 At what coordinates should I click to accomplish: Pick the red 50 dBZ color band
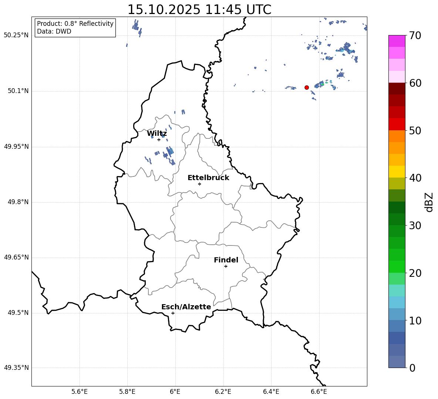[397, 124]
